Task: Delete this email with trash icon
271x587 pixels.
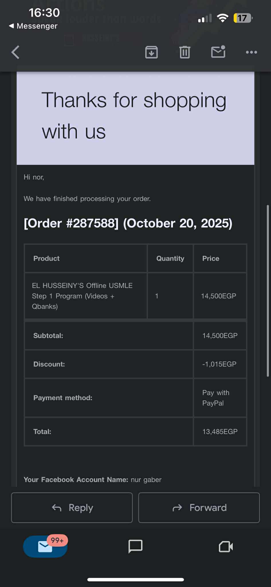Action: coord(185,52)
